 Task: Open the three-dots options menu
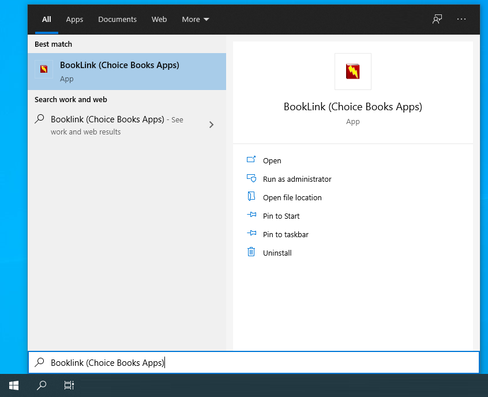pos(461,19)
